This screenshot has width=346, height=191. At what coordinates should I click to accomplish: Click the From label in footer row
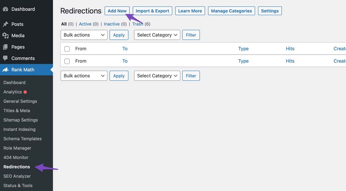81,61
